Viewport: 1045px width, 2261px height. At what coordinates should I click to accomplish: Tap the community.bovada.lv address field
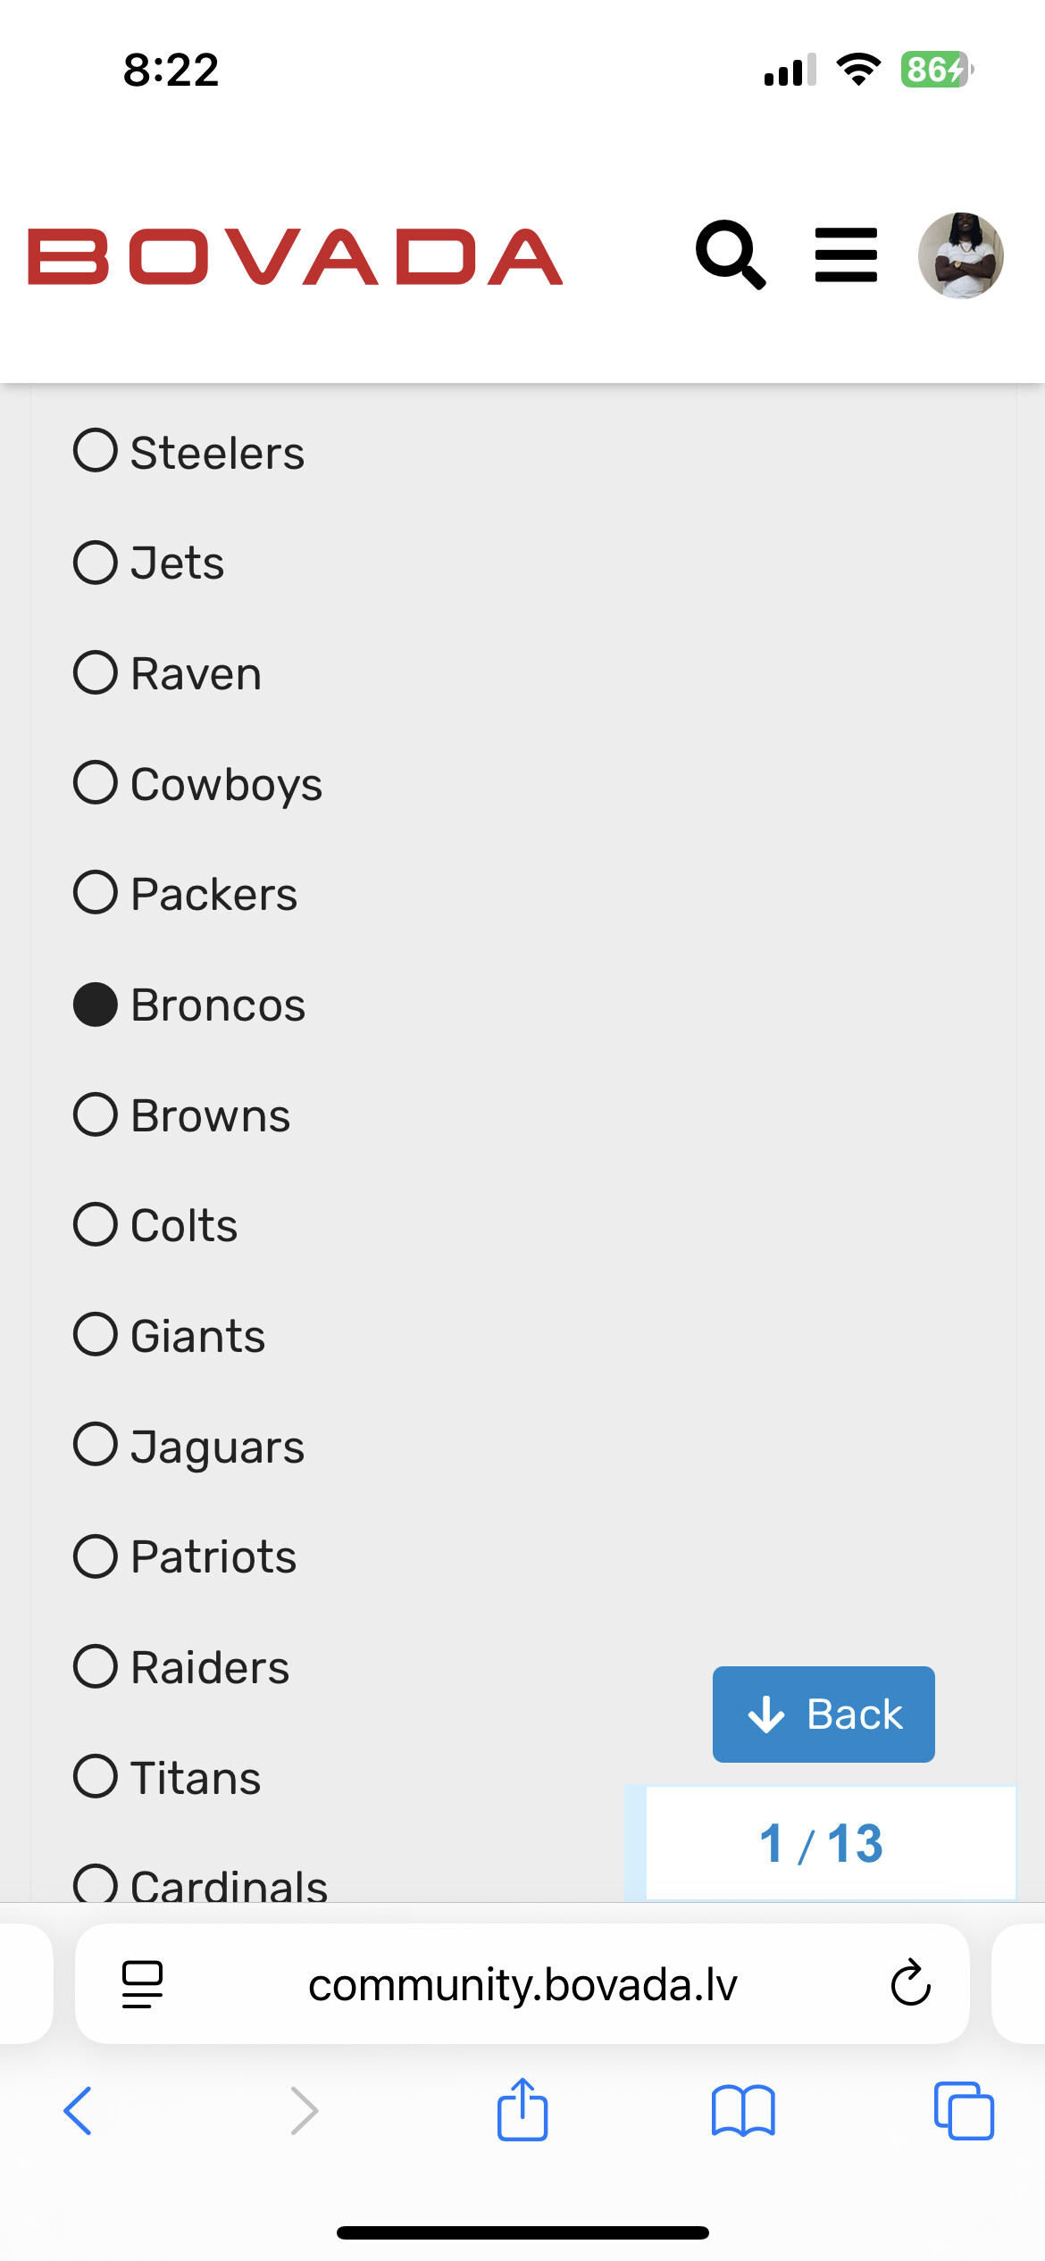[x=522, y=1984]
